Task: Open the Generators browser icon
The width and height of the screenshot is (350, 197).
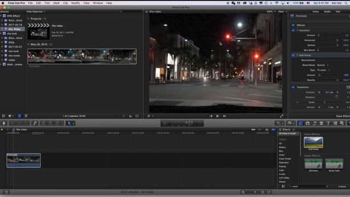Action: 335,123
